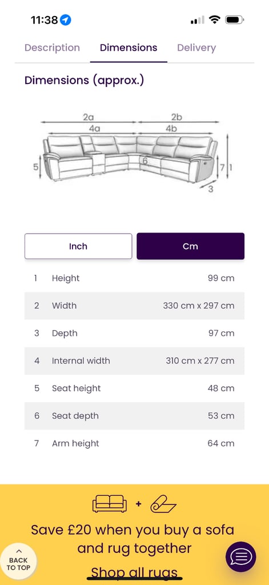Tap the cellular signal bars icon

pyautogui.click(x=198, y=20)
